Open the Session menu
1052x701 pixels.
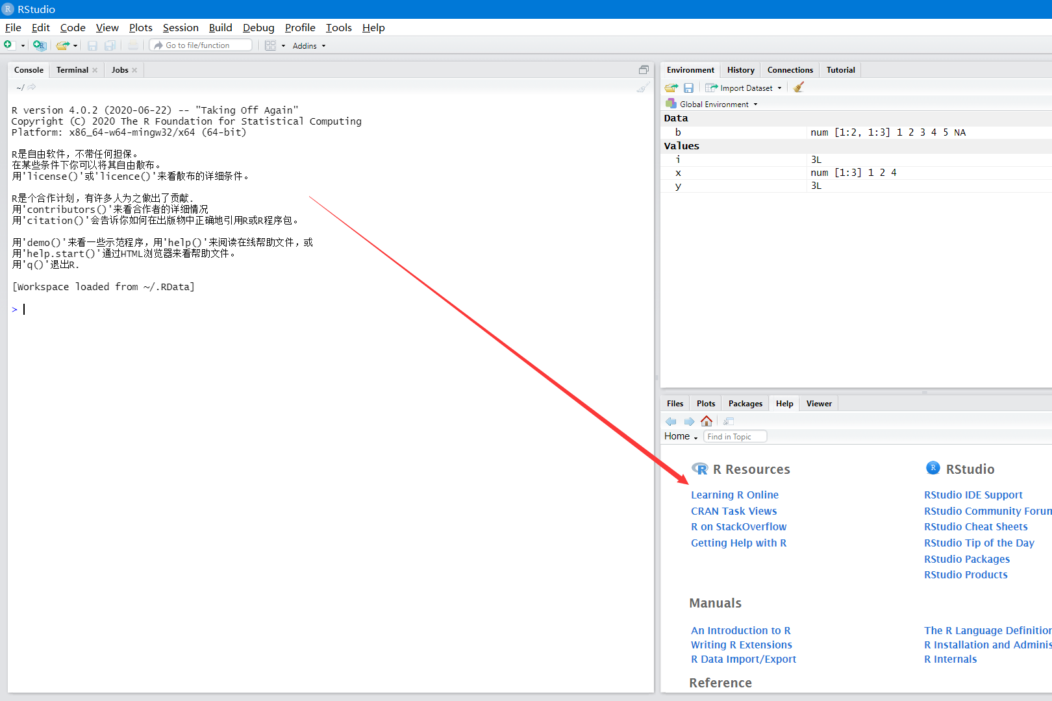pos(181,27)
